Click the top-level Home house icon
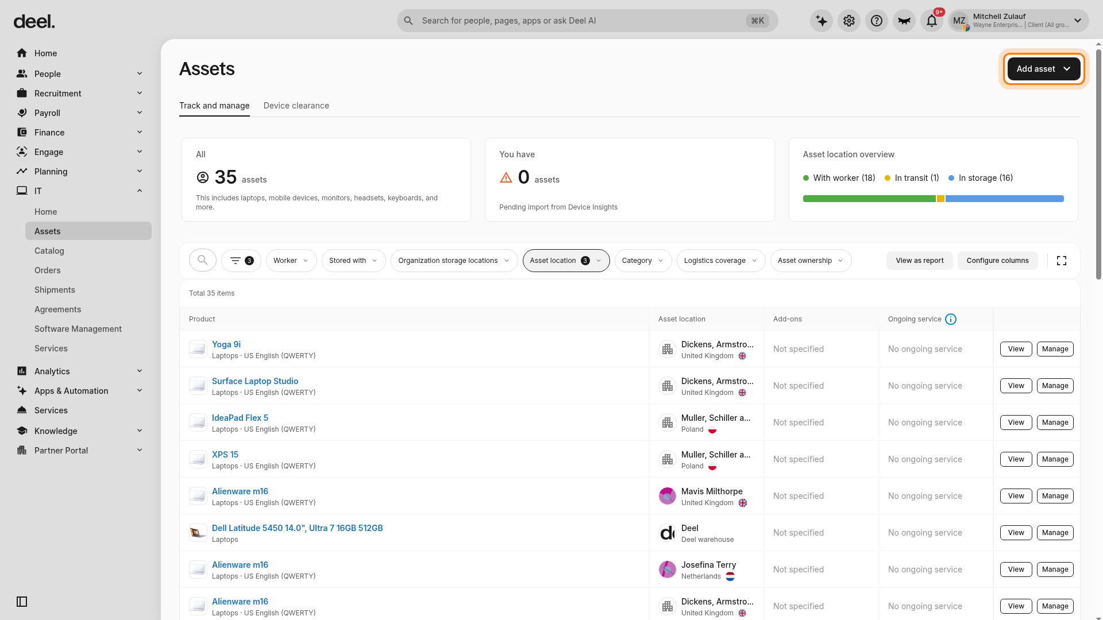The image size is (1103, 620). pos(22,53)
